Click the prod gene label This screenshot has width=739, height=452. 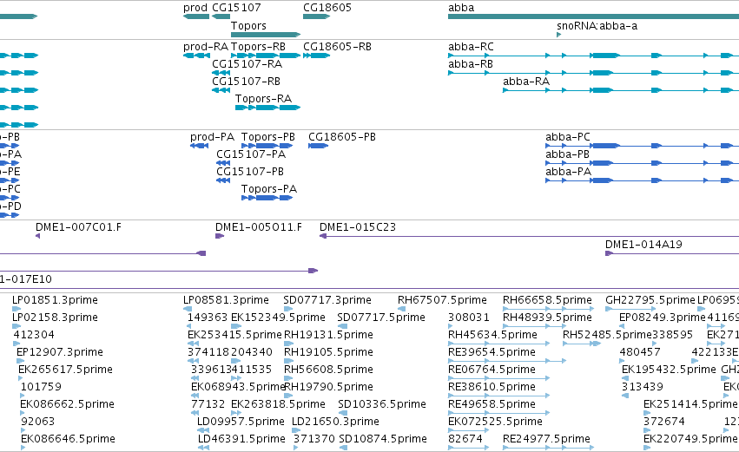point(195,8)
